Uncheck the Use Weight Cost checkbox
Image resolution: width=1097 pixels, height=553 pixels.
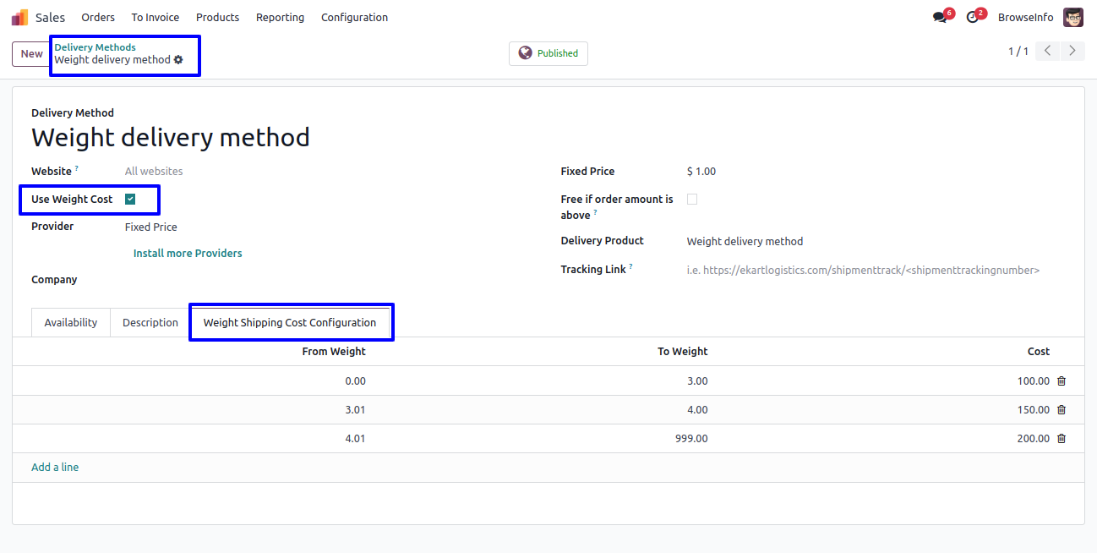click(130, 200)
